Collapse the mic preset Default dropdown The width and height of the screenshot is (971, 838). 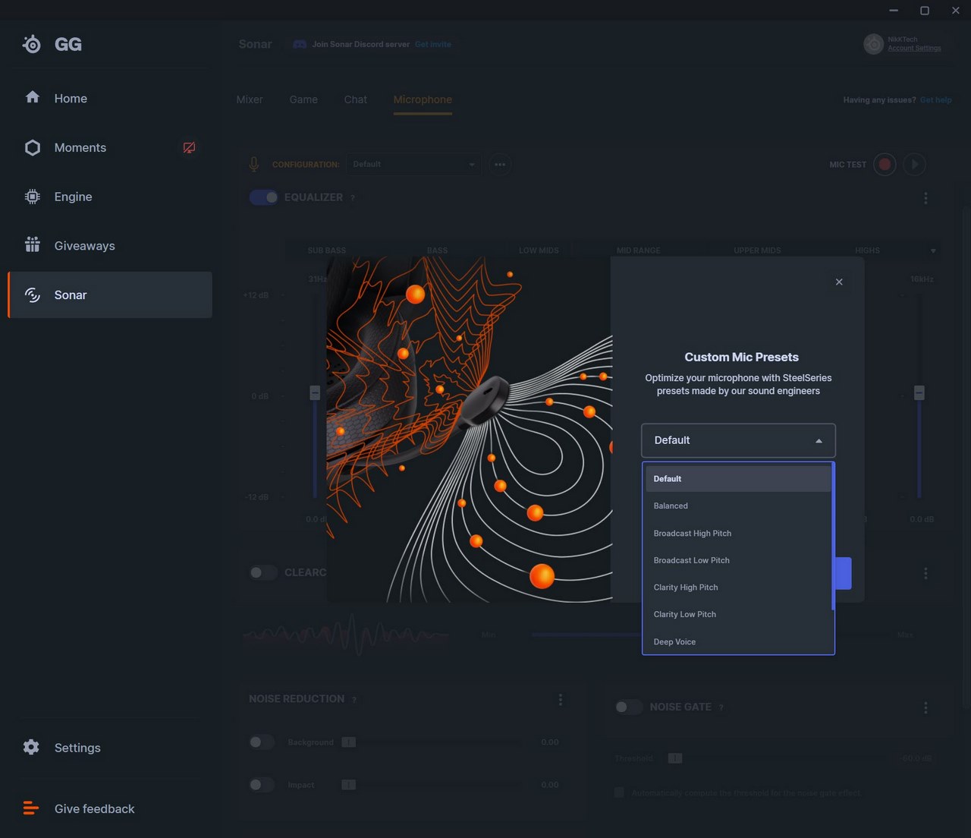click(738, 440)
